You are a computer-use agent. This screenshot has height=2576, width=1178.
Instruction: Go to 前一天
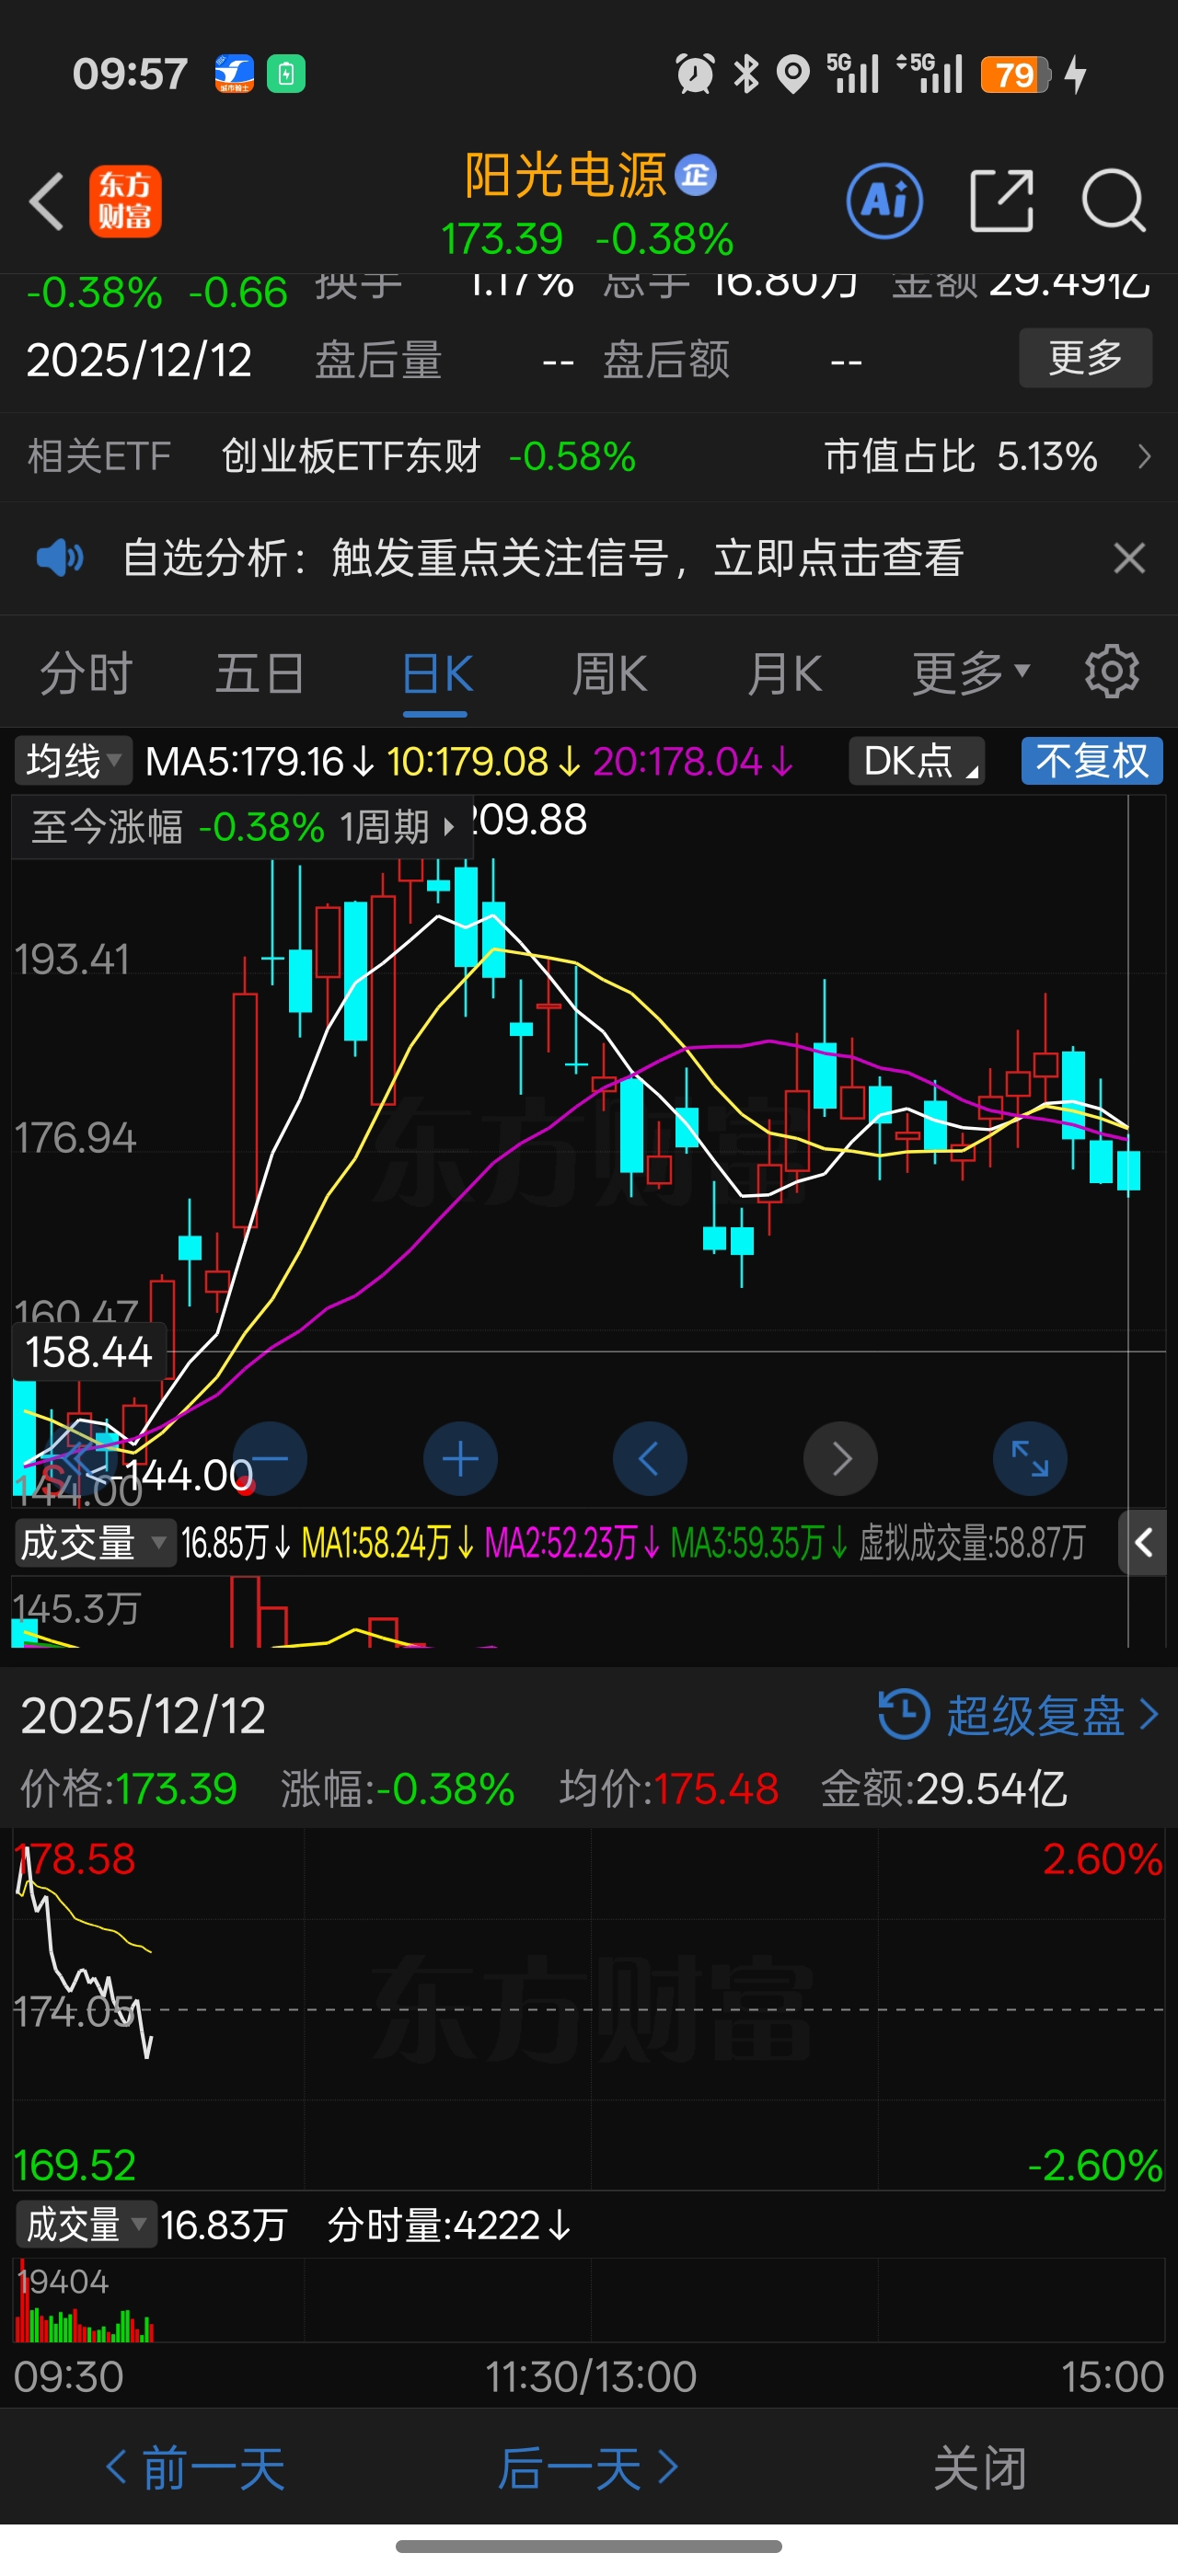point(196,2468)
